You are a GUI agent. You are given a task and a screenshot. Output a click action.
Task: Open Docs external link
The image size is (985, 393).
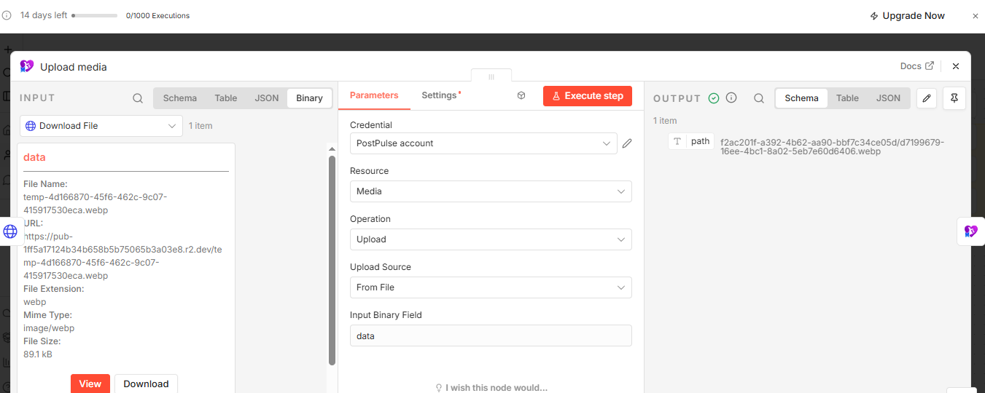coord(917,66)
